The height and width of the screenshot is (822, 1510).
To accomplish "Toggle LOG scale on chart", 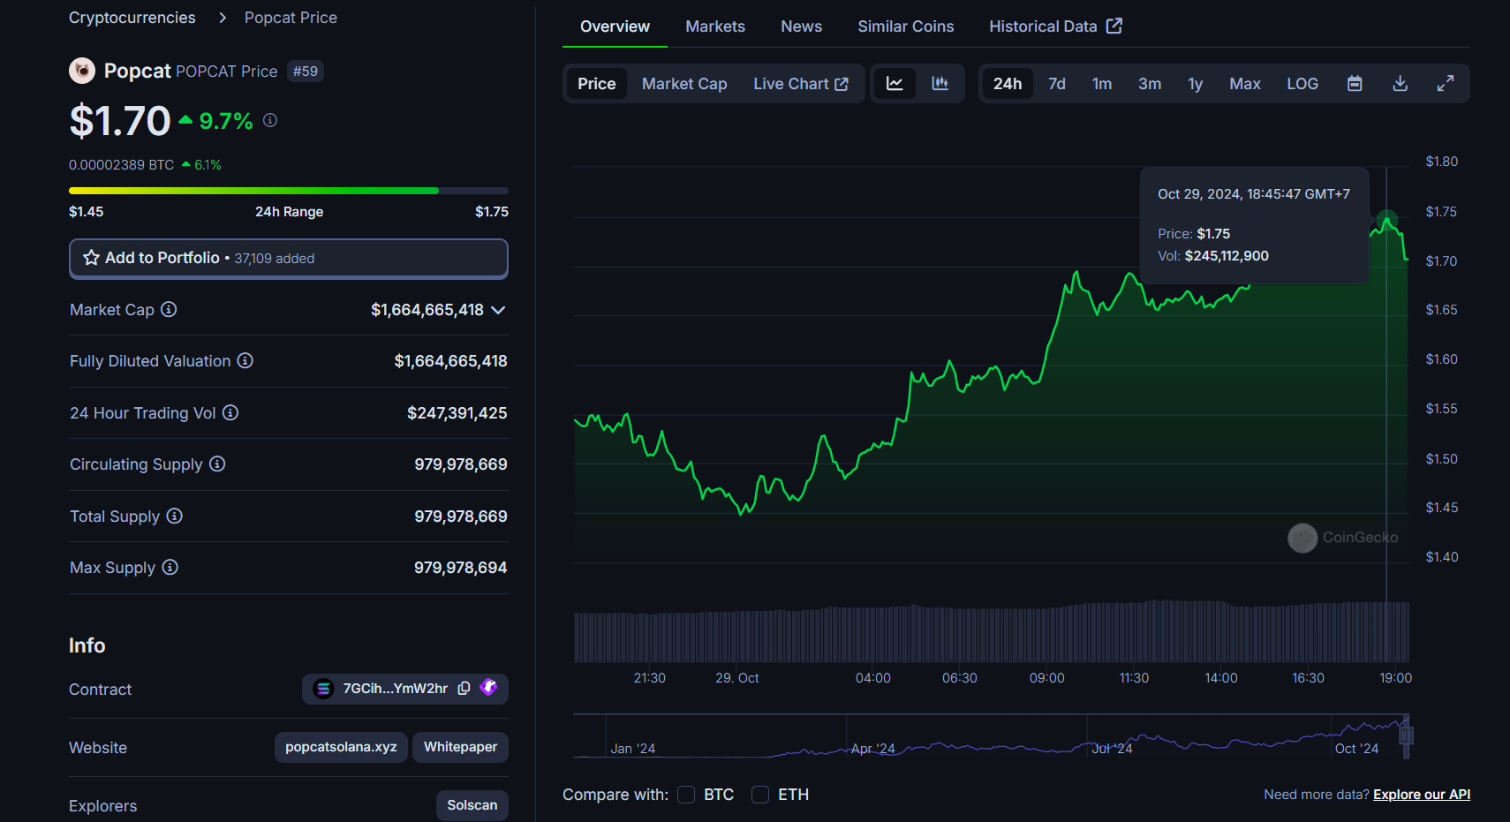I will pos(1302,84).
